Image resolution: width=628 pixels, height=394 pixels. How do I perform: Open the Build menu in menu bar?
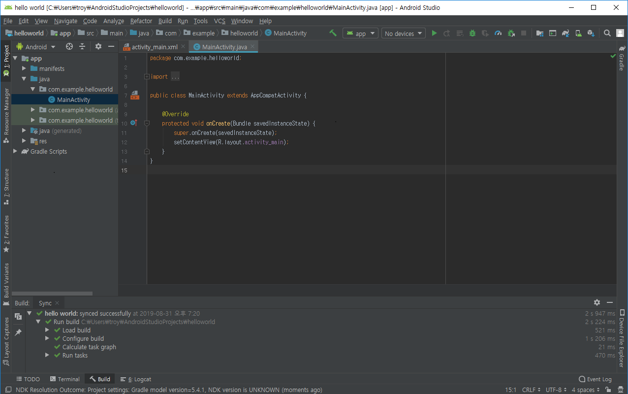pos(165,21)
